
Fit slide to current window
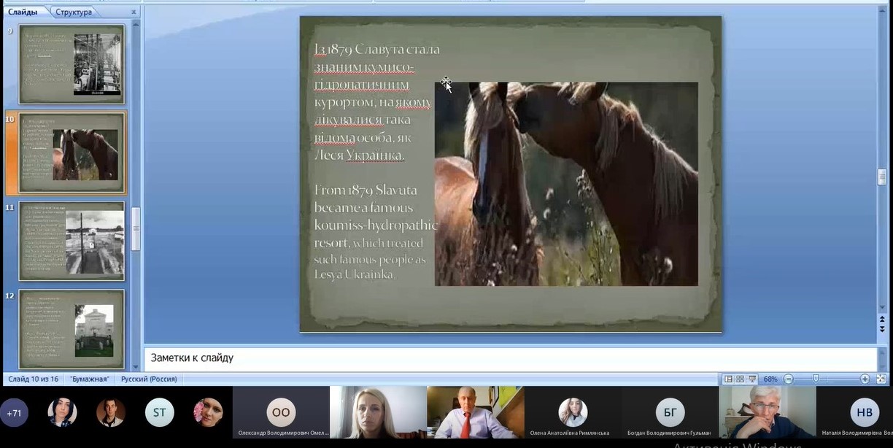[881, 379]
